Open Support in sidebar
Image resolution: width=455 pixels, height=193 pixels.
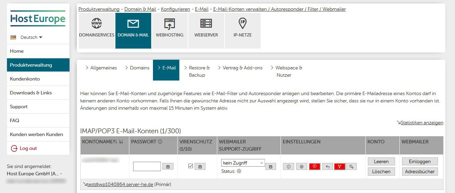pyautogui.click(x=38, y=107)
